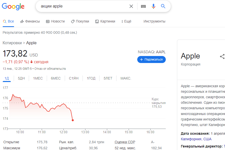Image resolution: width=225 pixels, height=150 pixels.
Task: Select the 5-day chart range
Action: (x=21, y=78)
